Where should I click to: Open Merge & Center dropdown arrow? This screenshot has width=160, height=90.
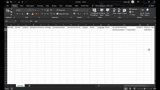pyautogui.click(x=70, y=14)
